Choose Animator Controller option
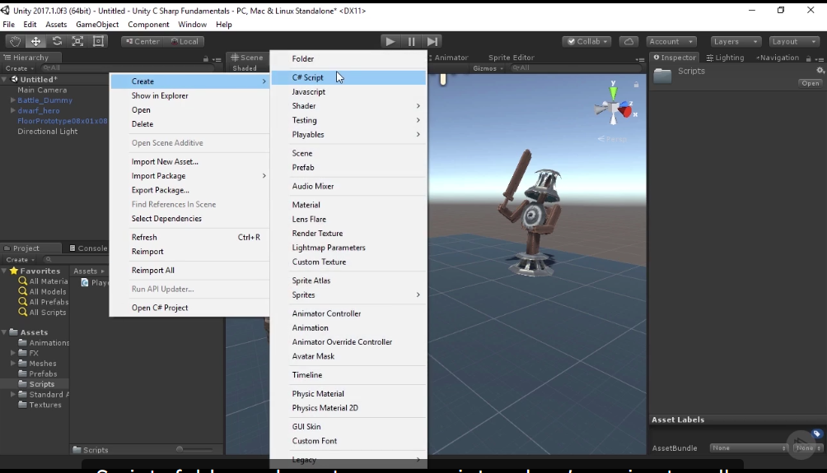This screenshot has height=473, width=827. point(348,313)
